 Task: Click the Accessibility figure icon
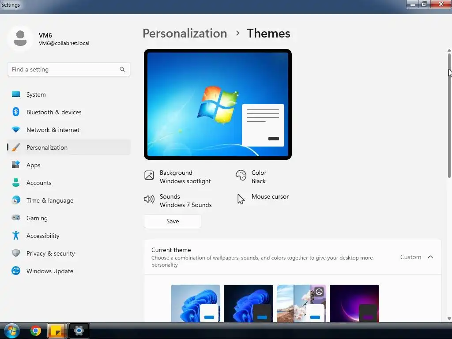pyautogui.click(x=16, y=235)
